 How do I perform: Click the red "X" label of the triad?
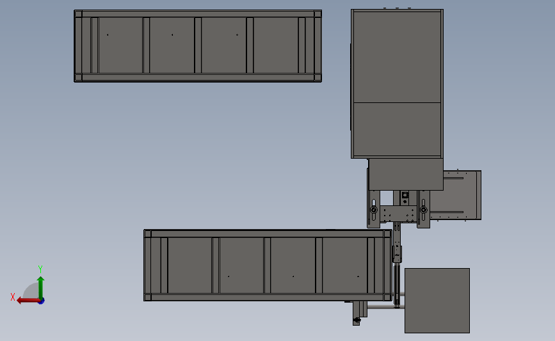tap(13, 297)
